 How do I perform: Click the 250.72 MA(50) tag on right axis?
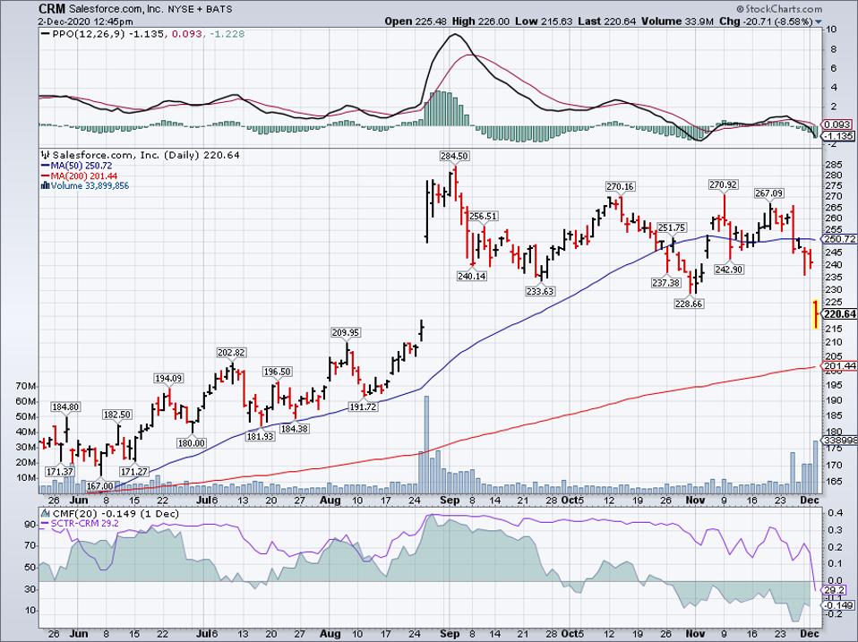[839, 240]
